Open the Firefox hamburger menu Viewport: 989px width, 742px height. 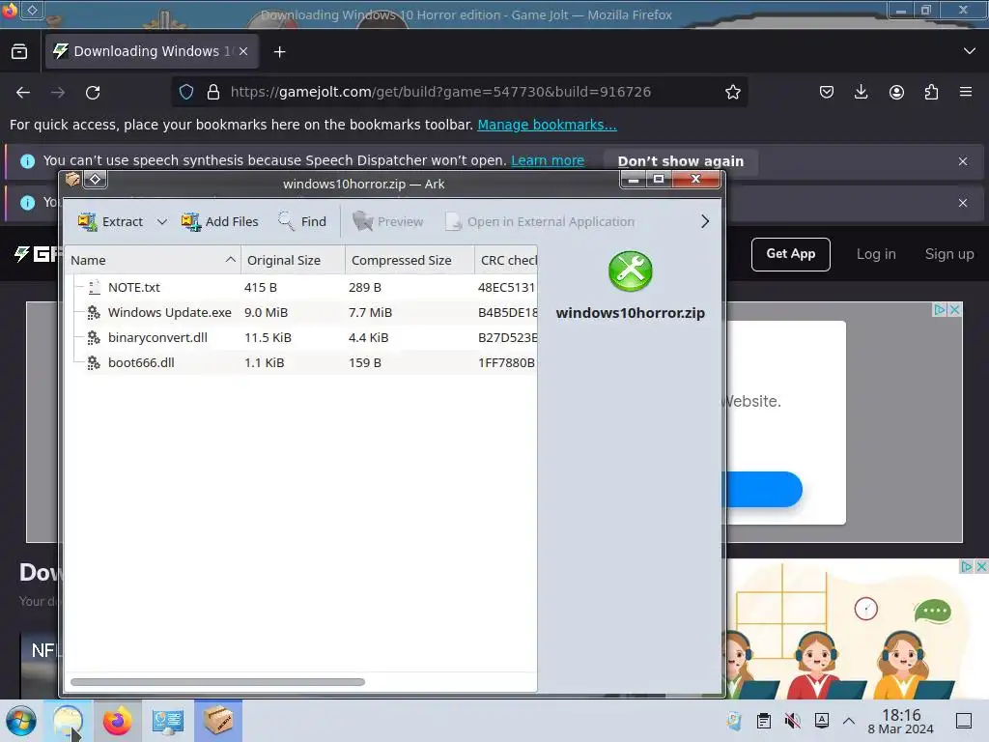coord(966,92)
